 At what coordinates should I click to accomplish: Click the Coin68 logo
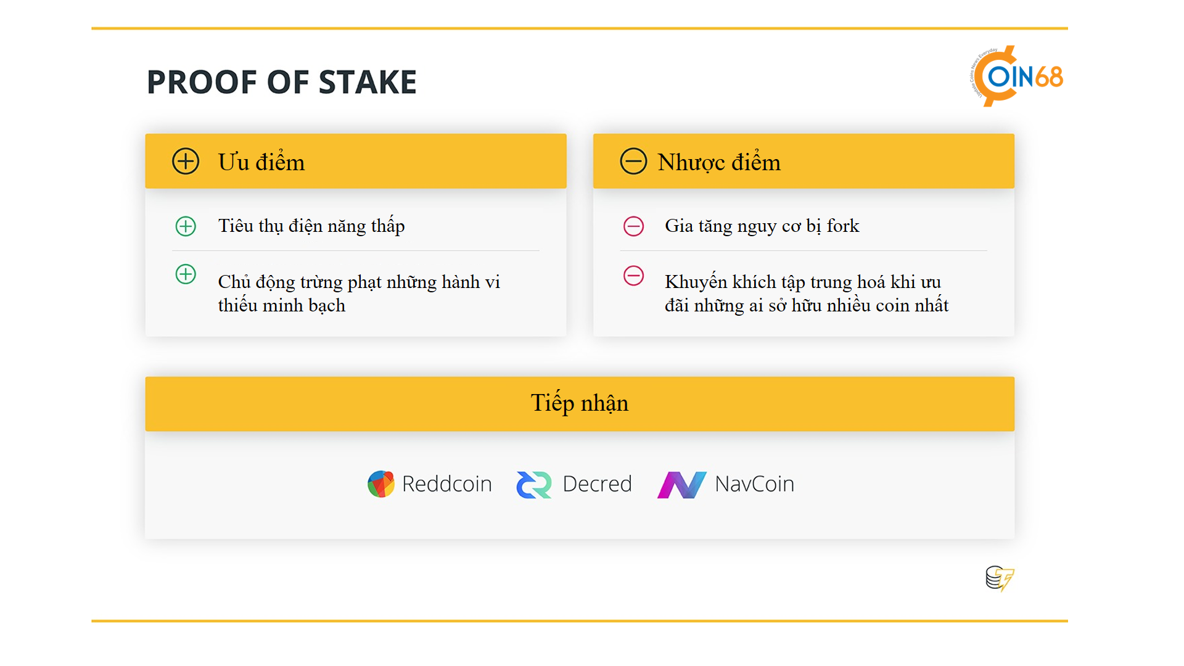coord(1016,76)
